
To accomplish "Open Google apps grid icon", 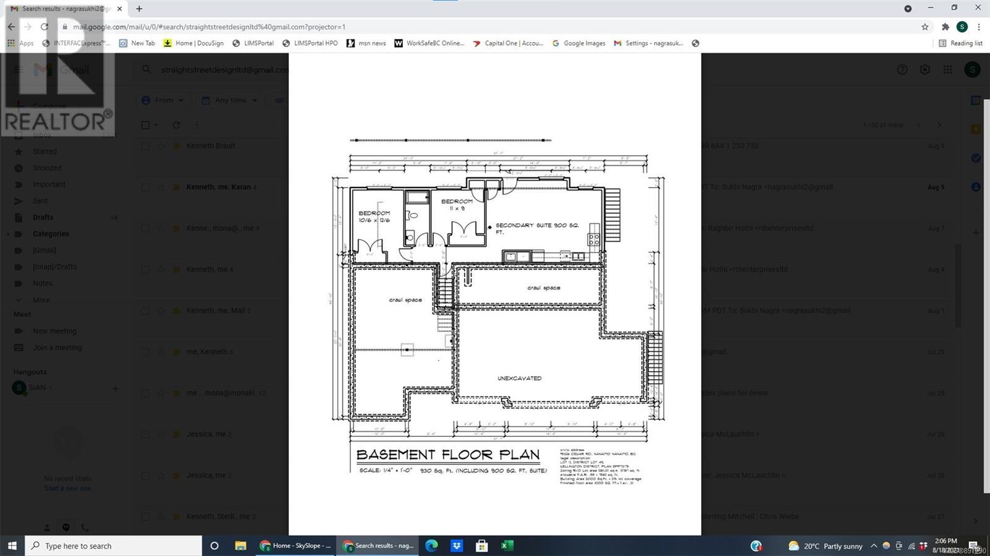I will 947,70.
